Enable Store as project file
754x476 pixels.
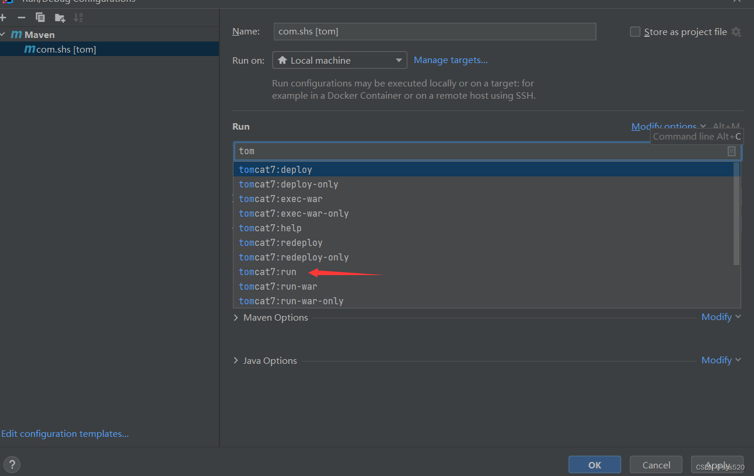[635, 32]
